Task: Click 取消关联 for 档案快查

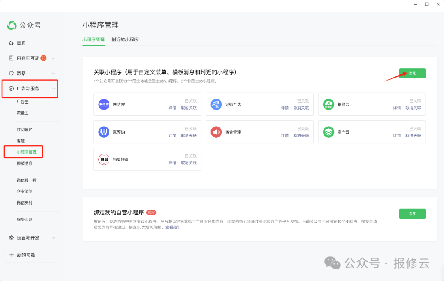Action: coord(189,163)
